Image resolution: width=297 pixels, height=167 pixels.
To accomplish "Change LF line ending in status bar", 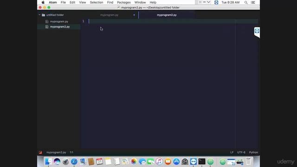I will point(232,152).
